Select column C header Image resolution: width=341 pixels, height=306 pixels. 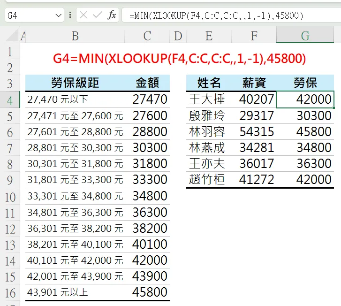tap(147, 36)
